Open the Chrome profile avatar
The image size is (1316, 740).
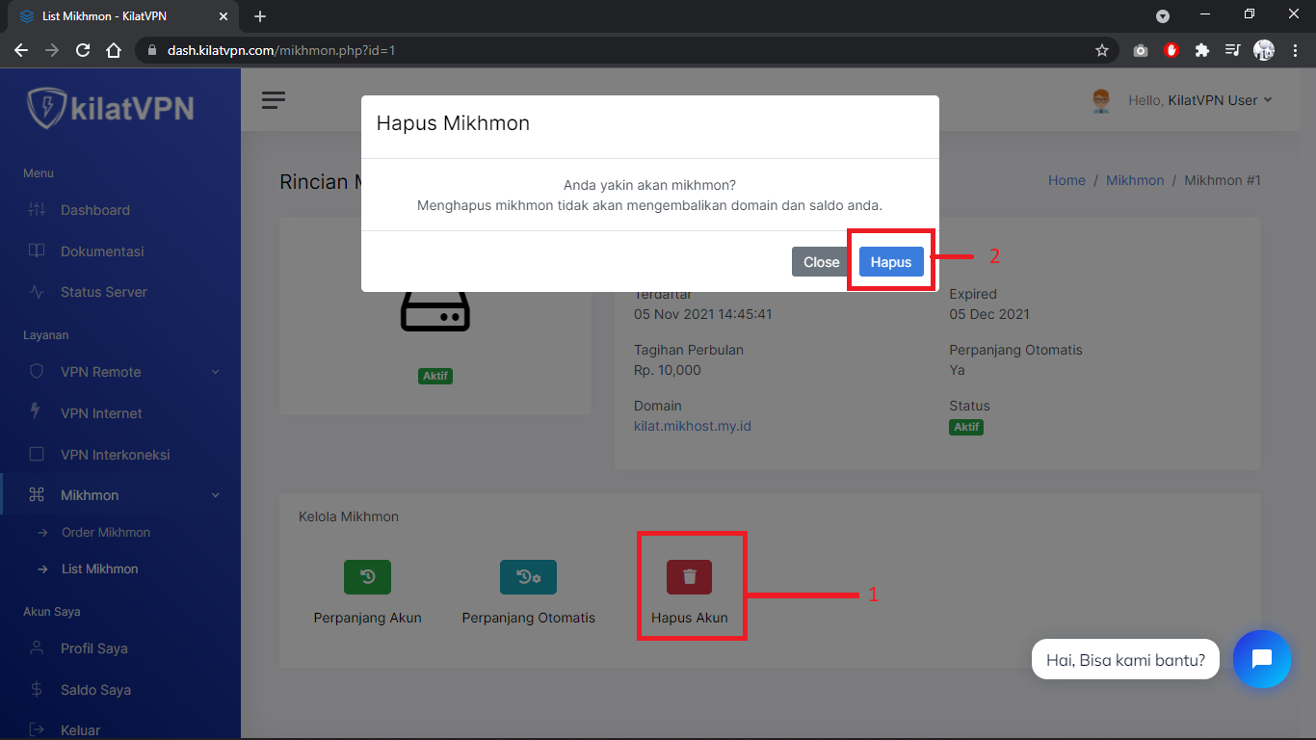click(x=1264, y=50)
